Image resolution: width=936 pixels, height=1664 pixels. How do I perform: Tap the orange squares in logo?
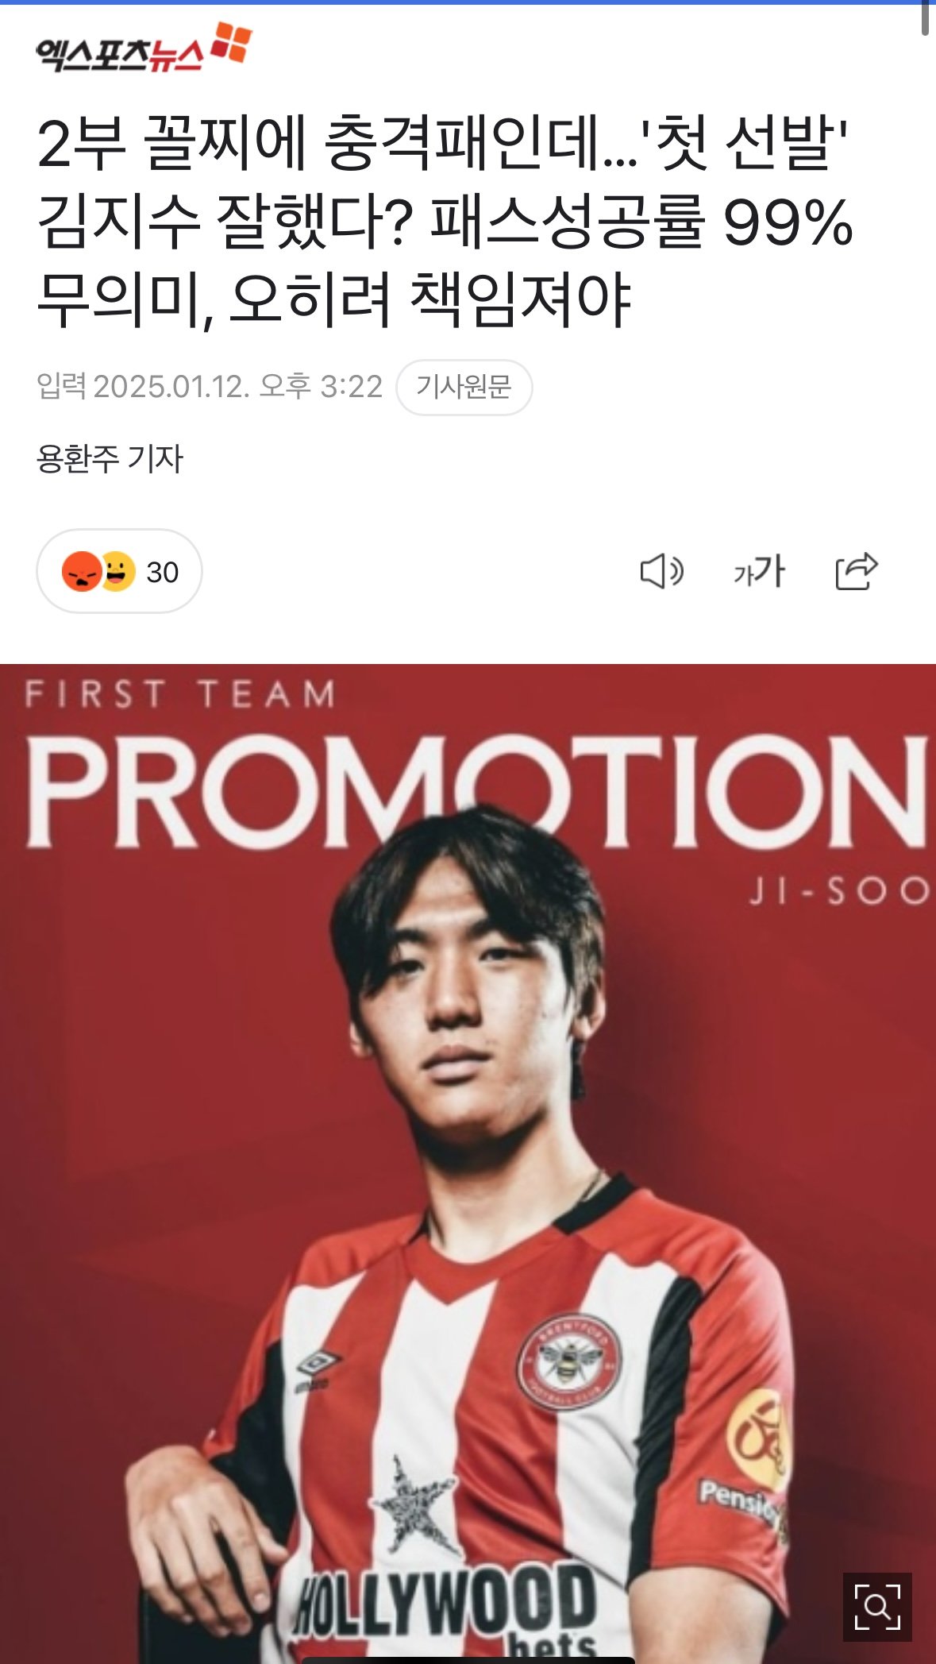pyautogui.click(x=231, y=42)
